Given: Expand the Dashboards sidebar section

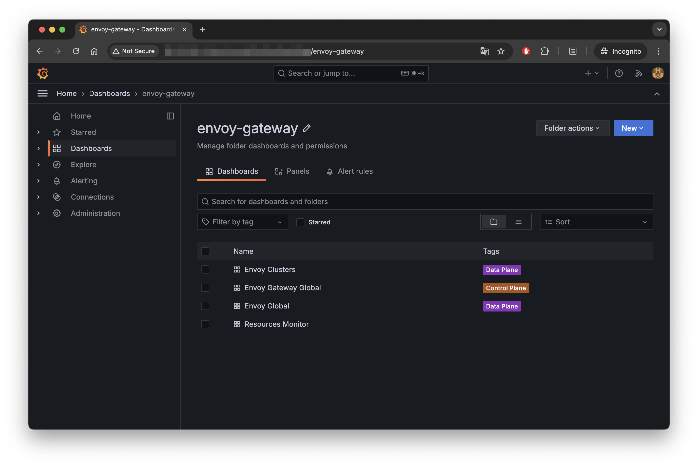Looking at the screenshot, I should pos(38,148).
